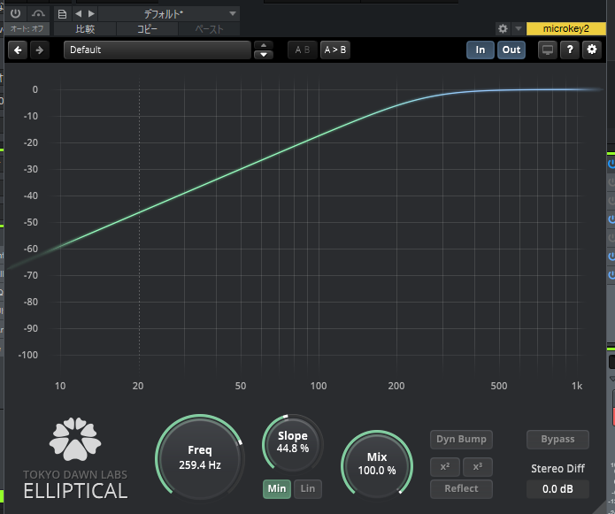Open the help question mark icon
The width and height of the screenshot is (615, 514).
click(x=571, y=50)
